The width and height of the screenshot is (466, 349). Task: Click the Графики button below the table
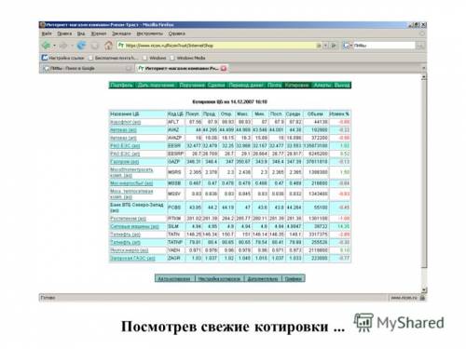[294, 278]
